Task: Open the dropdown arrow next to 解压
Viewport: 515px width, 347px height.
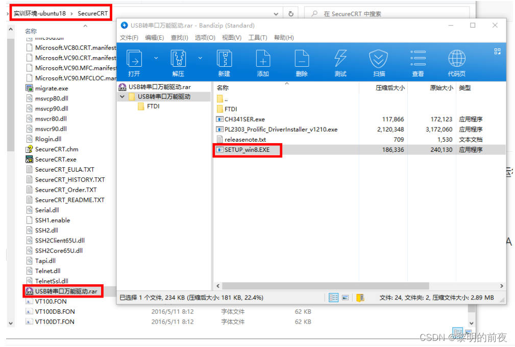Action: [x=200, y=58]
